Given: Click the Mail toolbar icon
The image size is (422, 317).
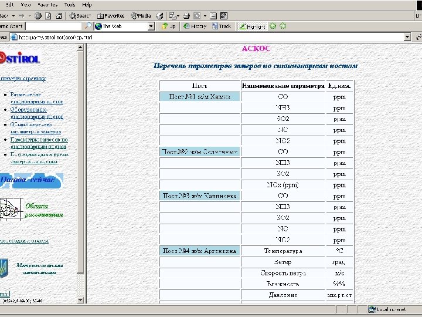Looking at the screenshot, I should [x=172, y=16].
